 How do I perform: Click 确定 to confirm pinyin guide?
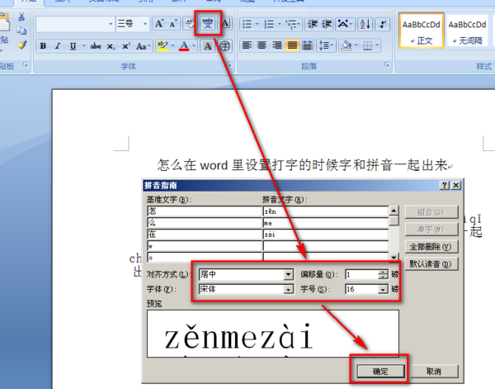tap(380, 372)
